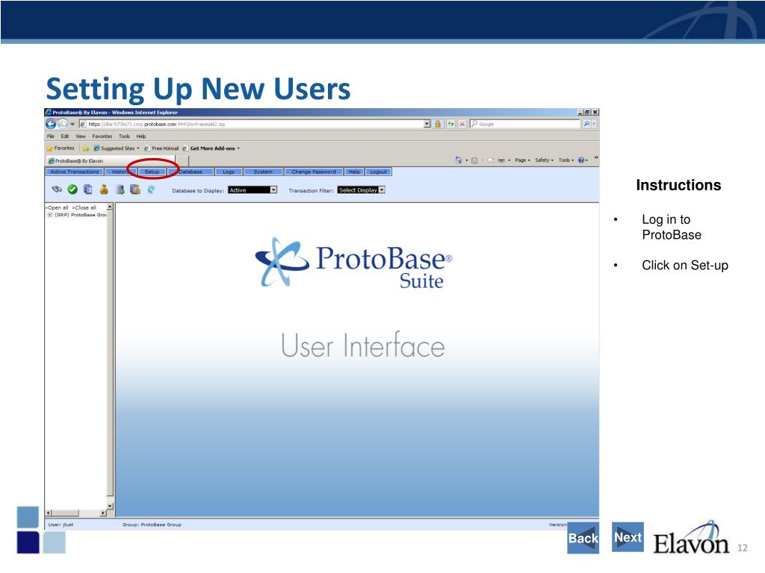
Task: Open the File menu
Action: [x=51, y=137]
